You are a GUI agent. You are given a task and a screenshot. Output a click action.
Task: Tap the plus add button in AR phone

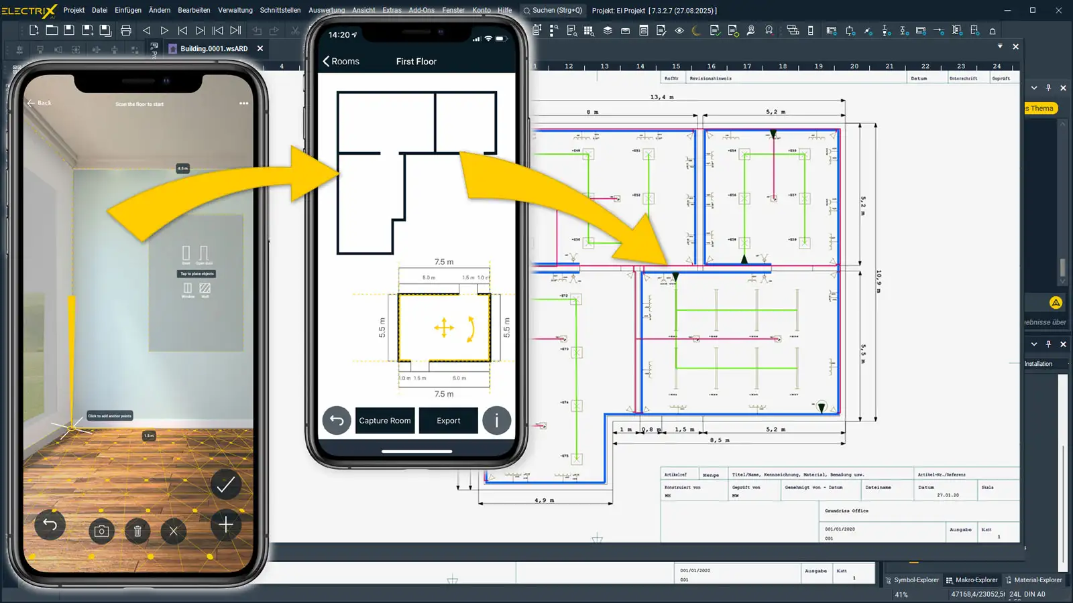coord(226,525)
